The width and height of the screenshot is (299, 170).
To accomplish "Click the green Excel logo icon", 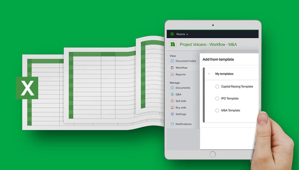I will click(27, 88).
